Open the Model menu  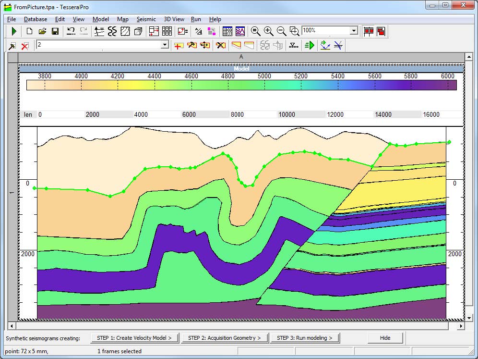coord(101,19)
